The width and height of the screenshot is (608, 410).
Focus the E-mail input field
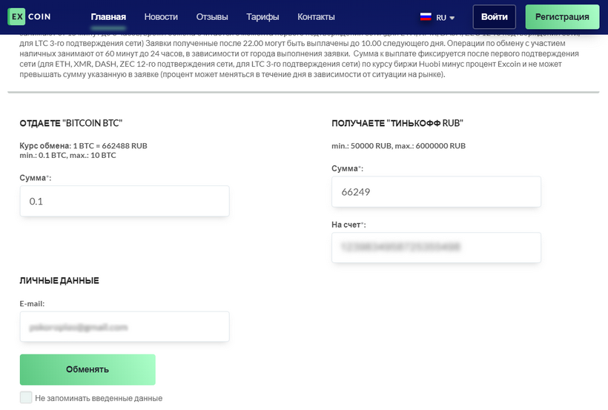(x=125, y=327)
